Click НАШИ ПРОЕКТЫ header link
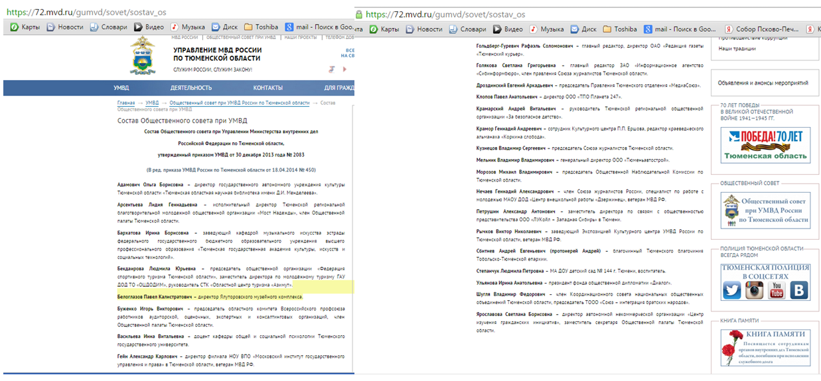The height and width of the screenshot is (381, 821). click(301, 38)
